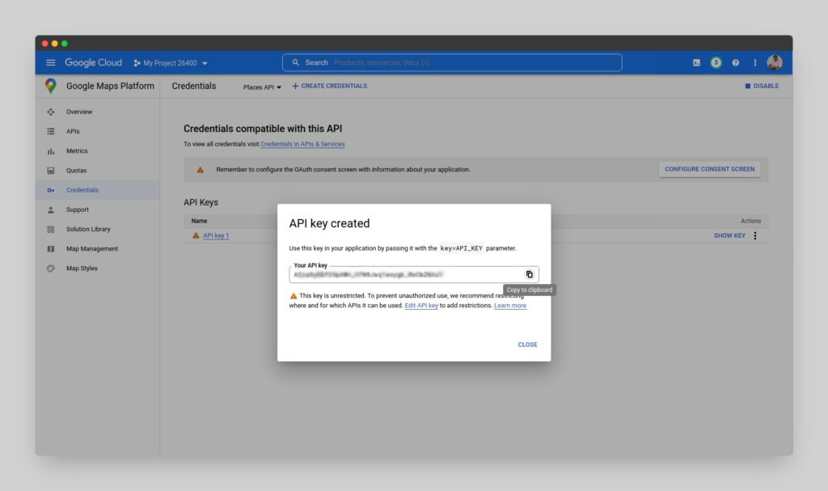Click the Credentials key icon
This screenshot has height=491, width=828.
pos(51,190)
